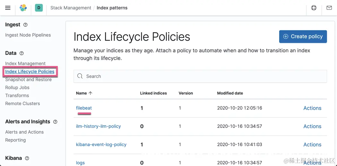The width and height of the screenshot is (337, 166).
Task: Open the filebeat policy link
Action: point(84,108)
